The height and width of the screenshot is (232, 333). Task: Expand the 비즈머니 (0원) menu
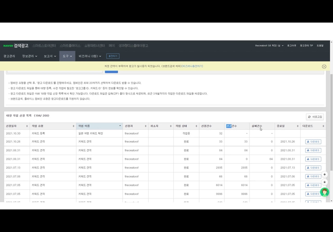(90, 56)
